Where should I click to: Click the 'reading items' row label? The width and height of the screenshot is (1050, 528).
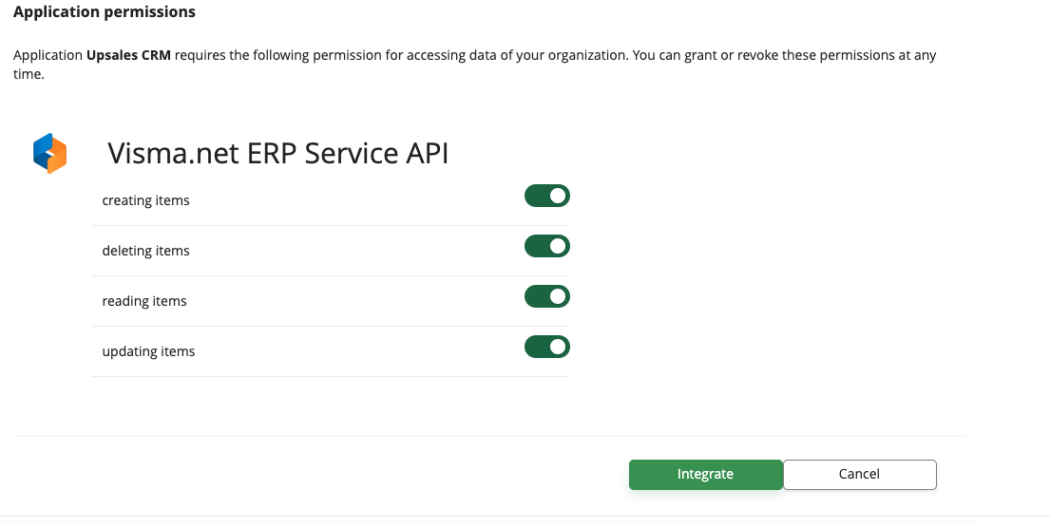[144, 301]
